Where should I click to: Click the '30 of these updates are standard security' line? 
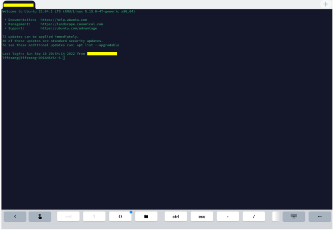(53, 41)
